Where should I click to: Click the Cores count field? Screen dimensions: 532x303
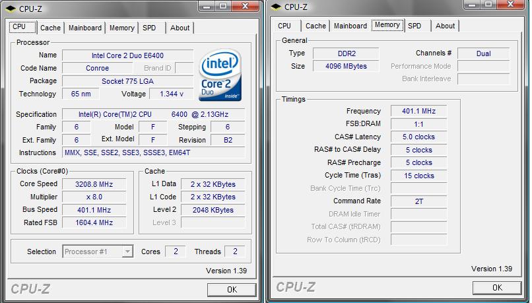click(x=176, y=252)
